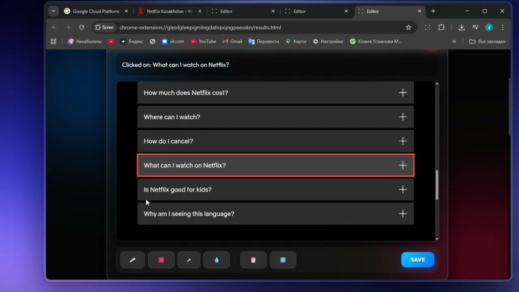The image size is (519, 292).
Task: Click the screen capture extension icon
Action: [427, 28]
